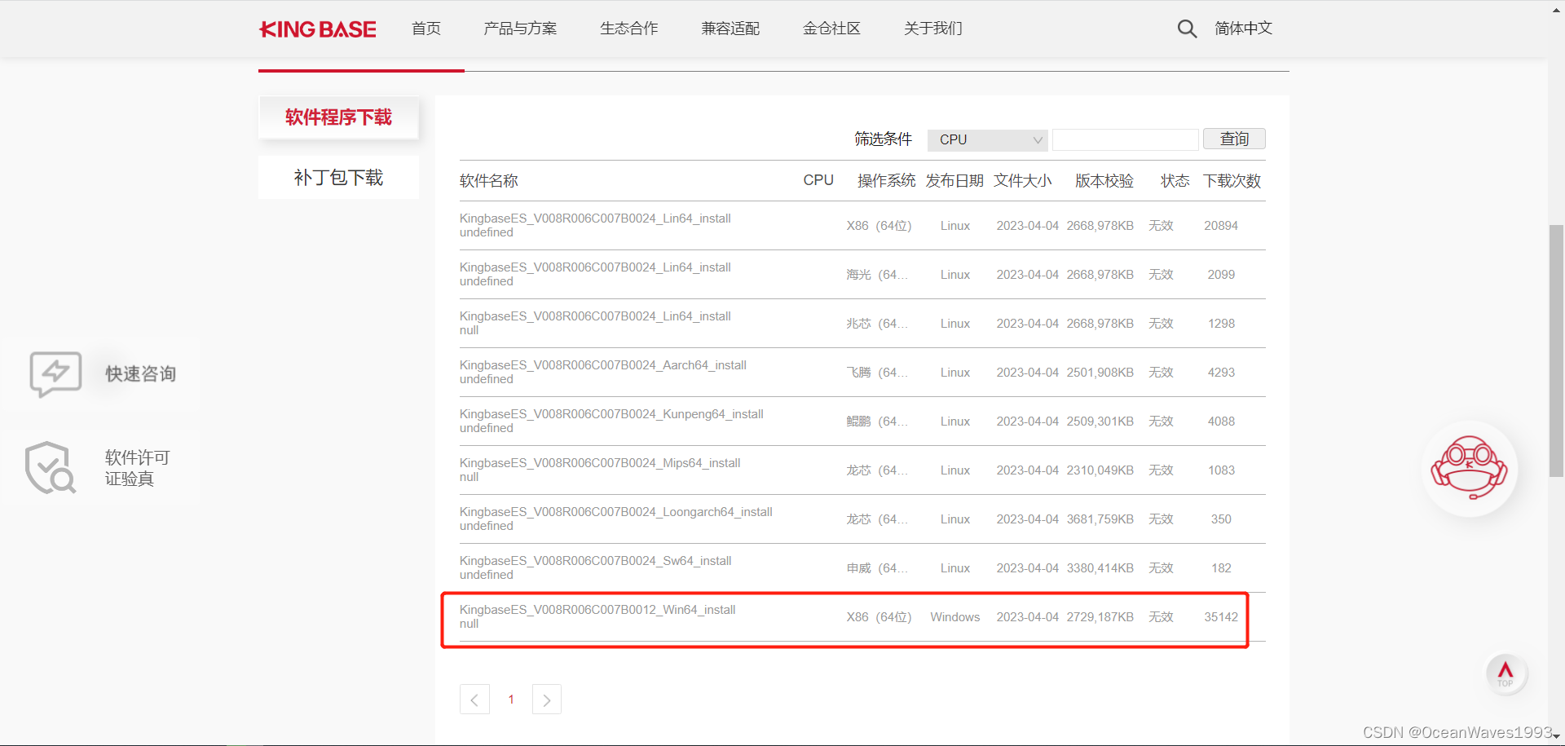Click 鲲鹏 CPU cell
The height and width of the screenshot is (746, 1565).
click(877, 422)
